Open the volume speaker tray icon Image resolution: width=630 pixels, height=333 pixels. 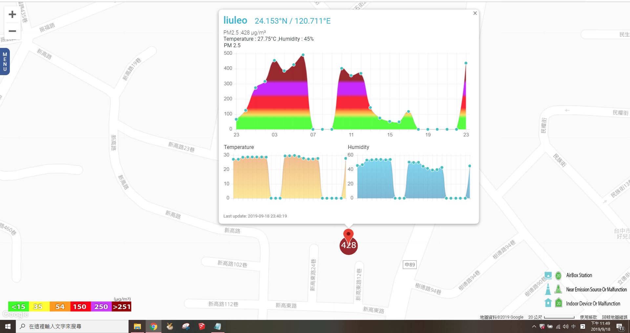pyautogui.click(x=565, y=326)
